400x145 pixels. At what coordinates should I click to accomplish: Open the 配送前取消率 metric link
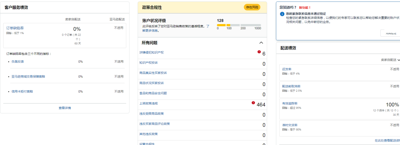291,87
